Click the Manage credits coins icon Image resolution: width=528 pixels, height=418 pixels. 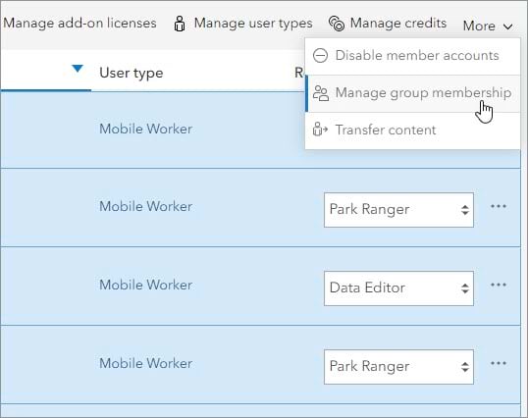[337, 24]
